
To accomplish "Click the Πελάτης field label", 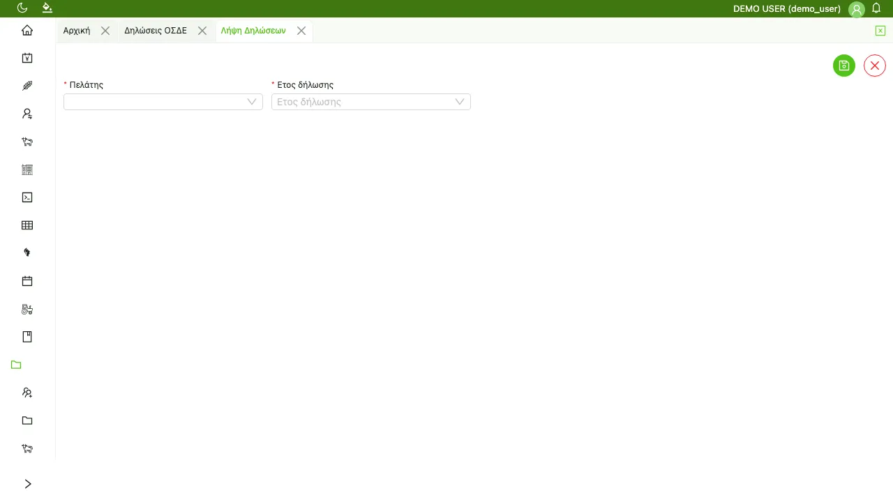I will (87, 85).
